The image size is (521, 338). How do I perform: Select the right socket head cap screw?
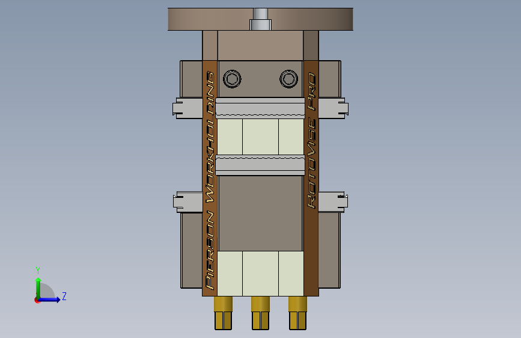click(x=288, y=79)
